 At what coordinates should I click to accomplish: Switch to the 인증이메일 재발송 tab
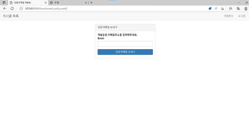click(x=28, y=3)
